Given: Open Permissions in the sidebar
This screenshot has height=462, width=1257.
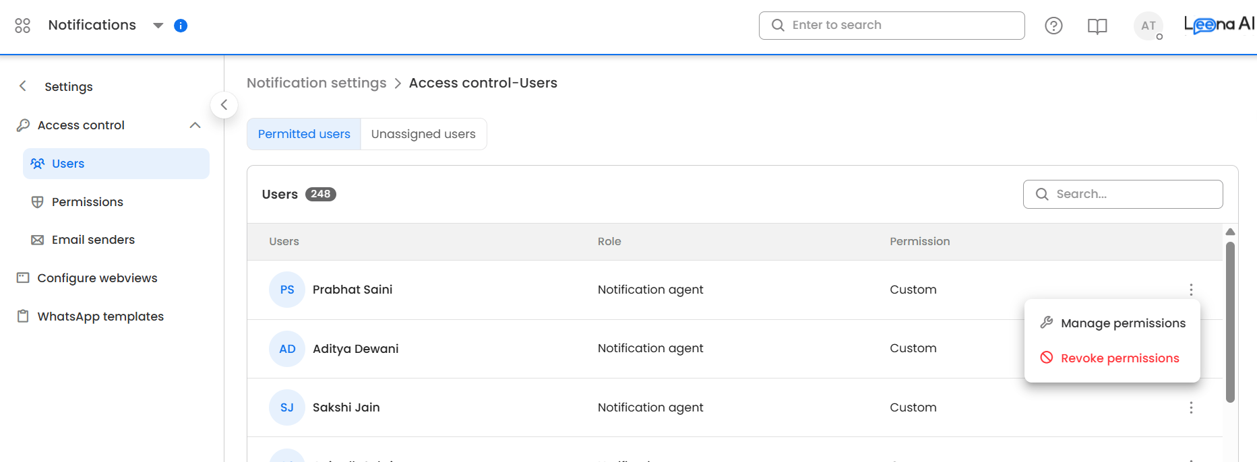Looking at the screenshot, I should (x=87, y=202).
